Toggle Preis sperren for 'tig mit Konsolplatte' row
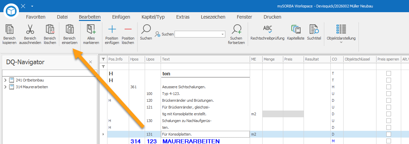The height and width of the screenshot is (144, 409). (389, 114)
